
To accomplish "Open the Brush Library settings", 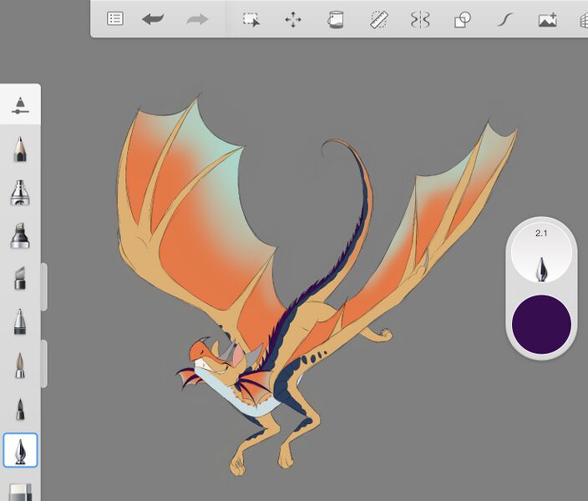I will point(20,104).
